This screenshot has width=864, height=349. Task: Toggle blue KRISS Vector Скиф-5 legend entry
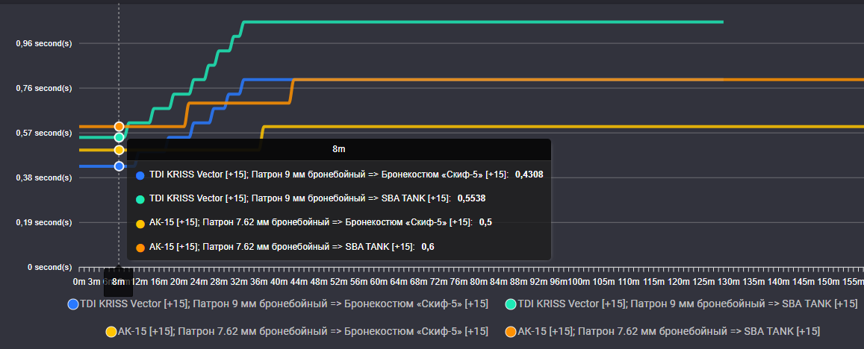coord(277,304)
